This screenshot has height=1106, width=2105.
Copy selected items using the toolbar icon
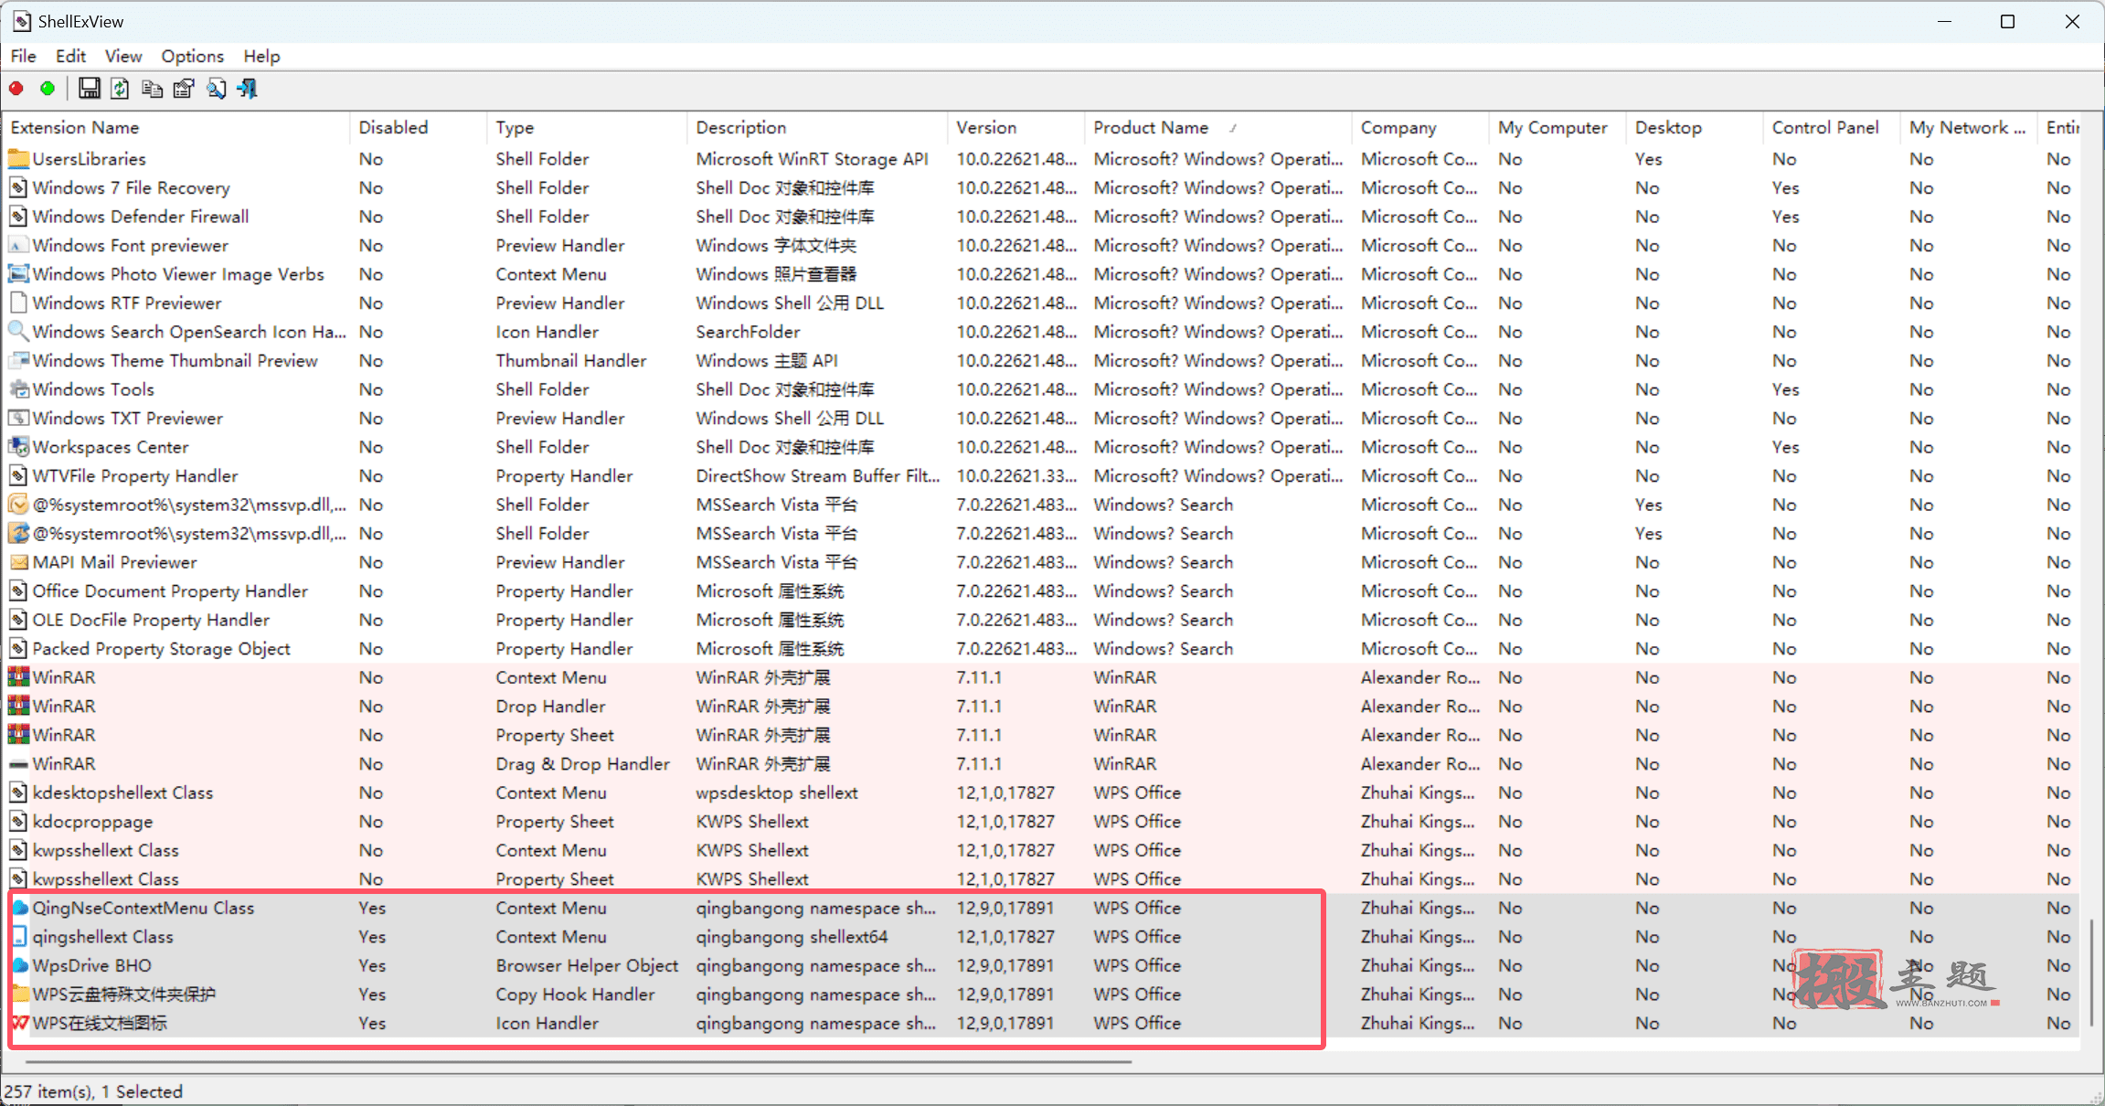[x=152, y=89]
